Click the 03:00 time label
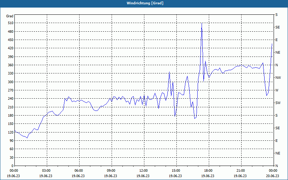 47,170
